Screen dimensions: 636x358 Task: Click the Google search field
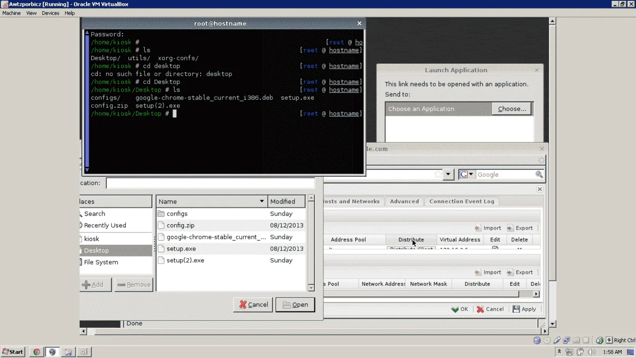point(505,175)
